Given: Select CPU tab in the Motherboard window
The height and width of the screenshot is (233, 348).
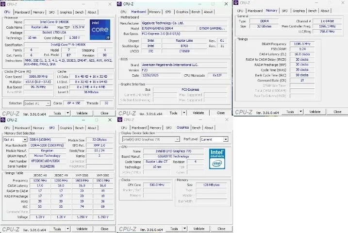Looking at the screenshot, I should pyautogui.click(x=123, y=12).
